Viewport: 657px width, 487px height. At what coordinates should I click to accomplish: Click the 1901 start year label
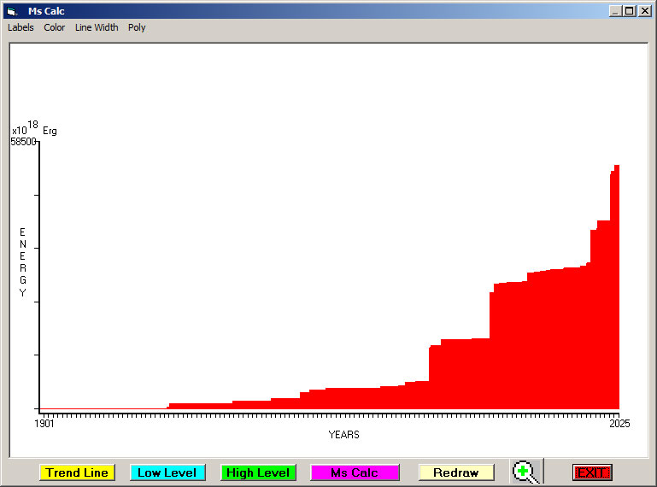(44, 424)
